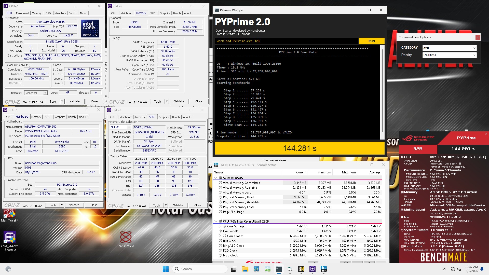Open the Slot #1 memory slot dropdown
The image size is (489, 275).
(120, 127)
